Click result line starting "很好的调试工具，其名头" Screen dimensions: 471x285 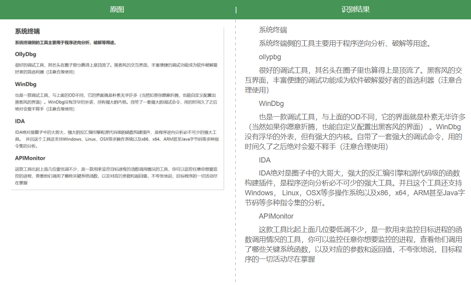pyautogui.click(x=360, y=70)
